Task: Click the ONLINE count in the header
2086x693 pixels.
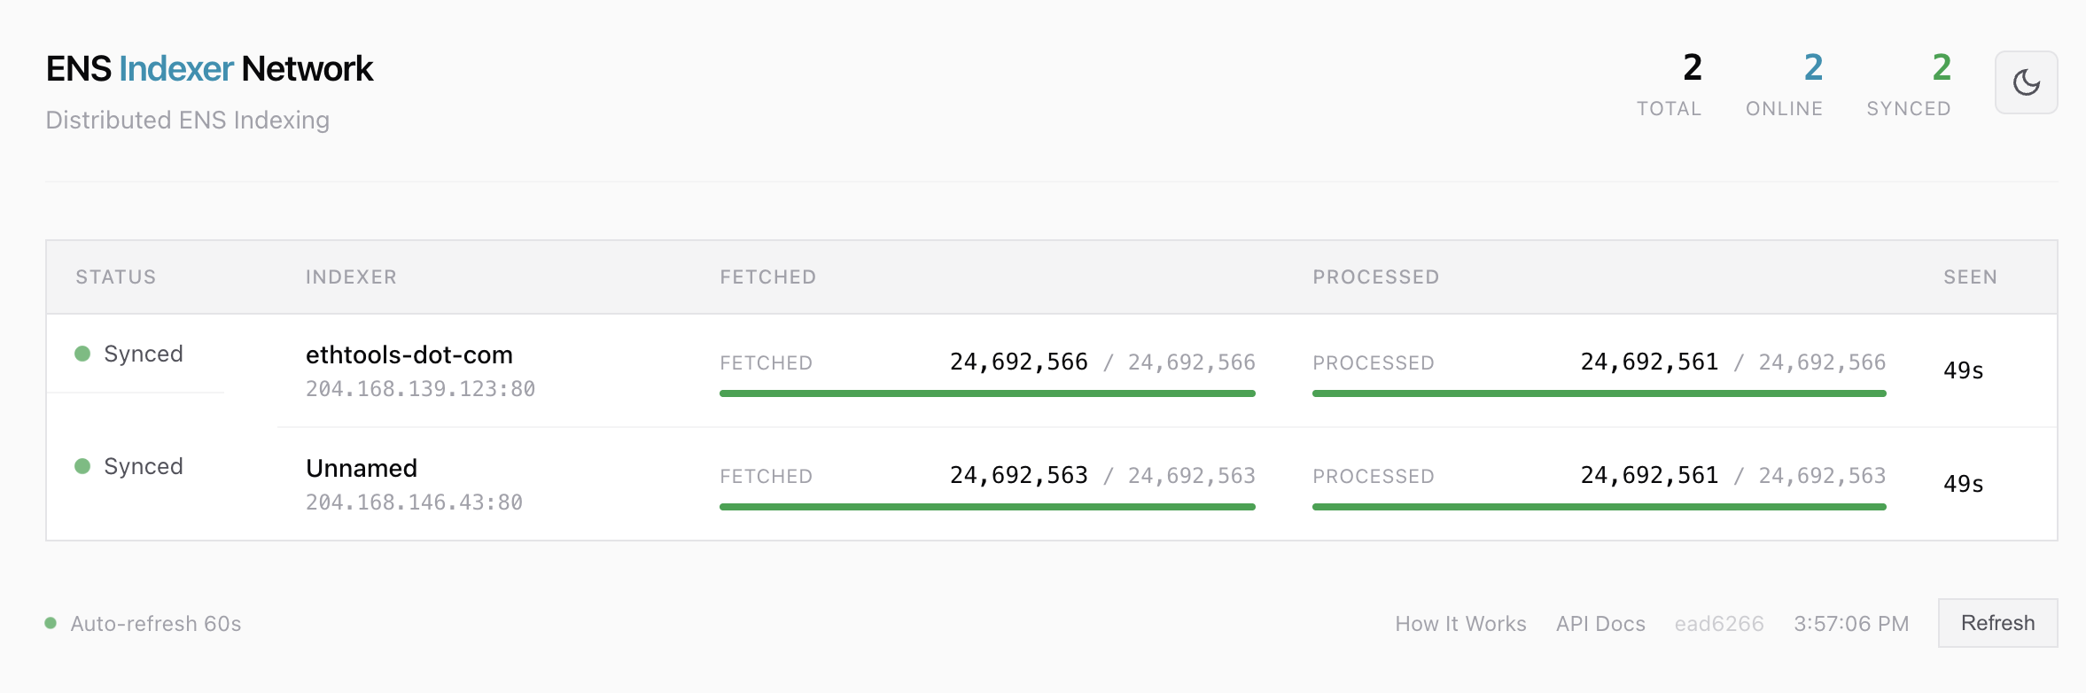Action: click(x=1813, y=67)
